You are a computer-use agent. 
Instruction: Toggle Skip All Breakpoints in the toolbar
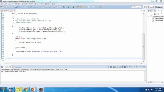click(19, 7)
